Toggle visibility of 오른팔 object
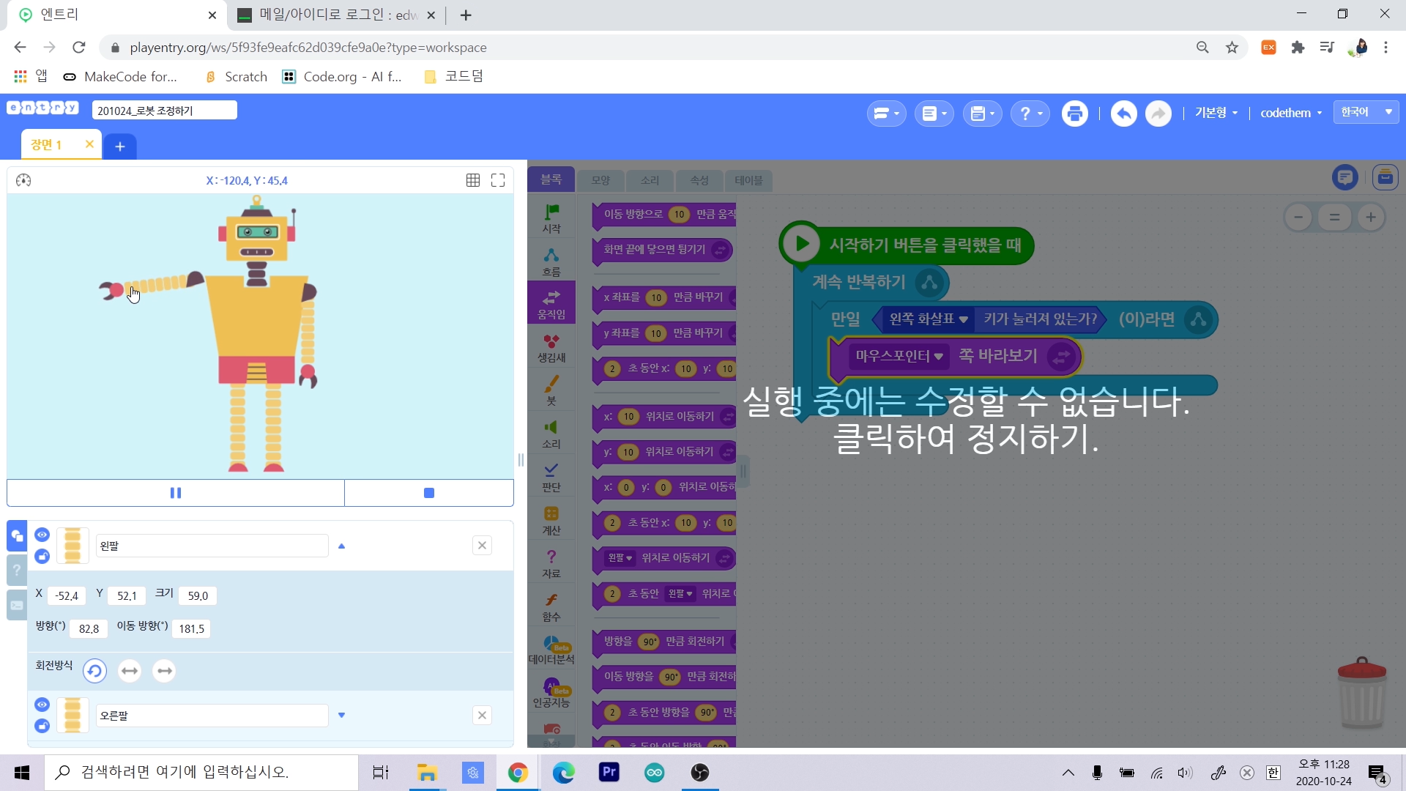The height and width of the screenshot is (791, 1406). tap(42, 705)
